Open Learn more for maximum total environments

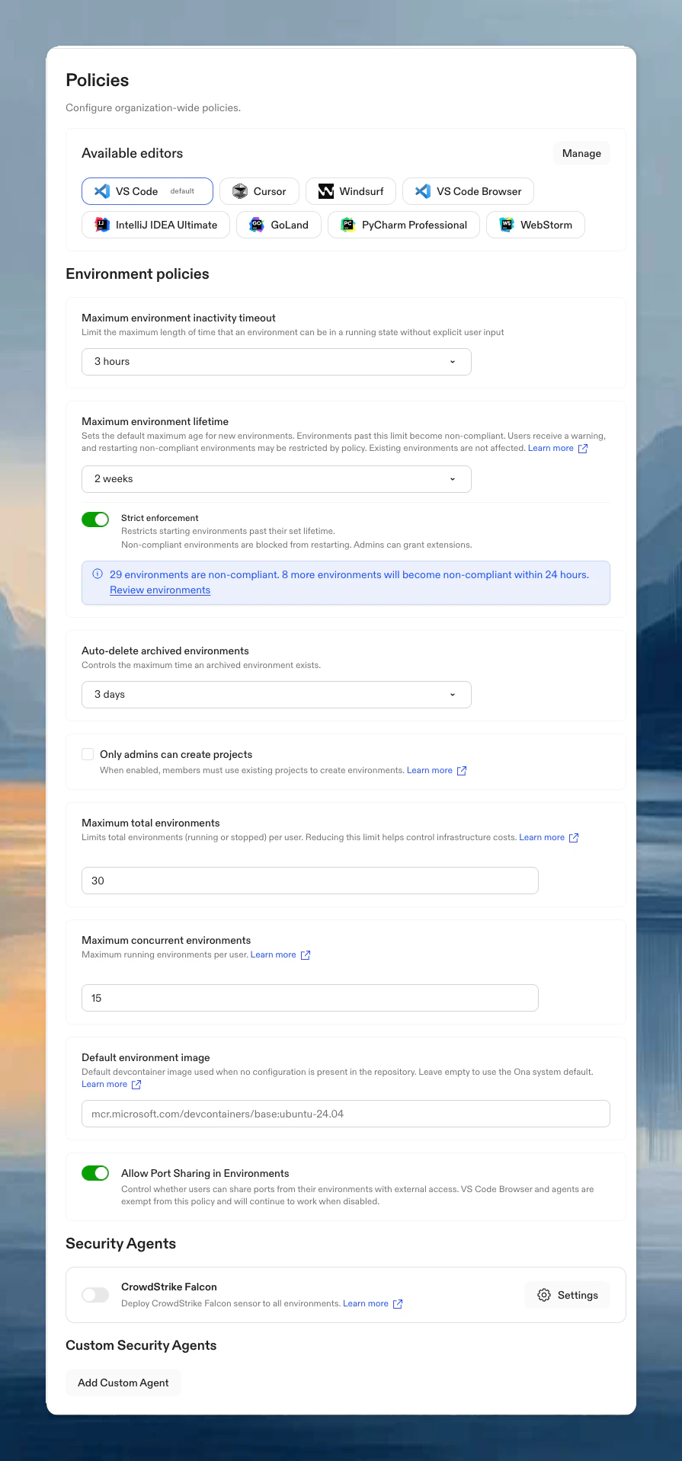click(542, 837)
